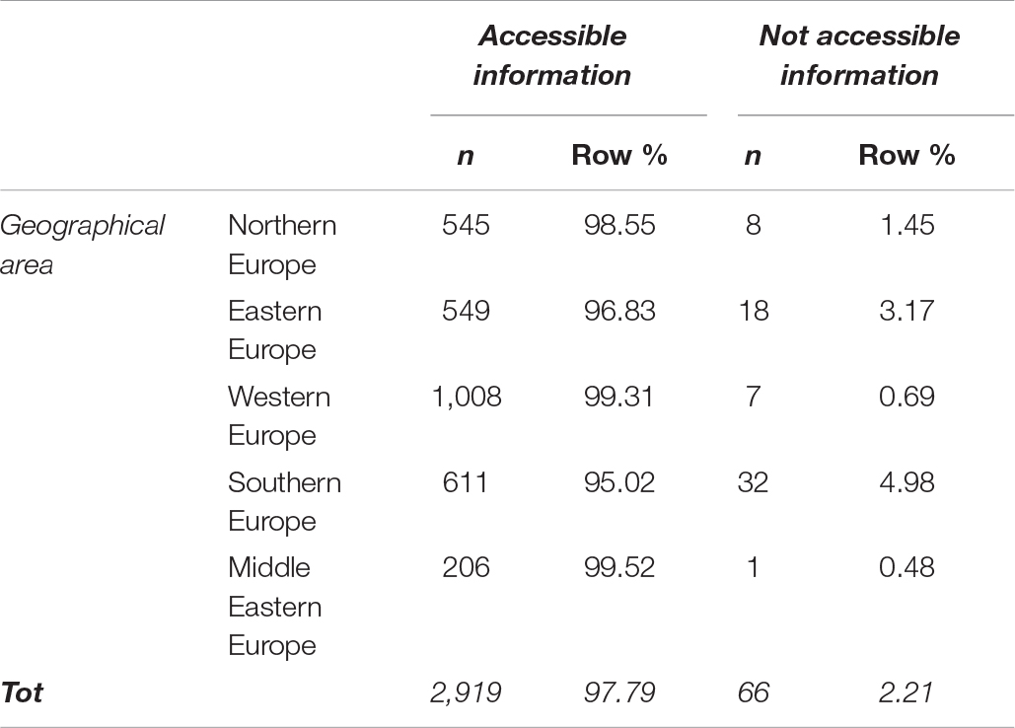
Task: Select the Geographical area row label
Action: click(82, 245)
